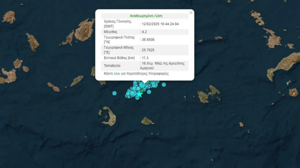Select the isolated earthquake circle east of the cluster
300x168 pixels.
pos(164,85)
